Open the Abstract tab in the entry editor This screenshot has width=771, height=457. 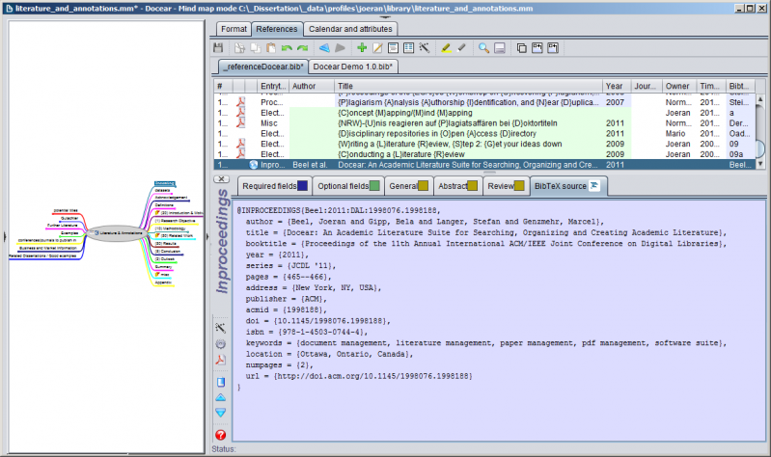(457, 186)
